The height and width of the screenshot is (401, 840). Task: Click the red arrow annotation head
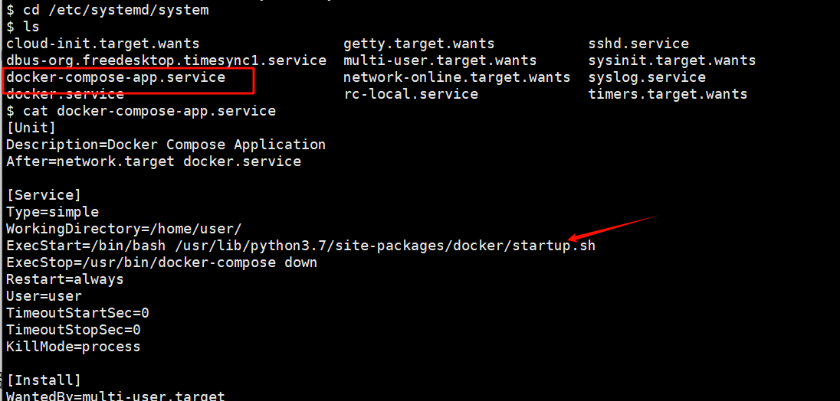574,237
